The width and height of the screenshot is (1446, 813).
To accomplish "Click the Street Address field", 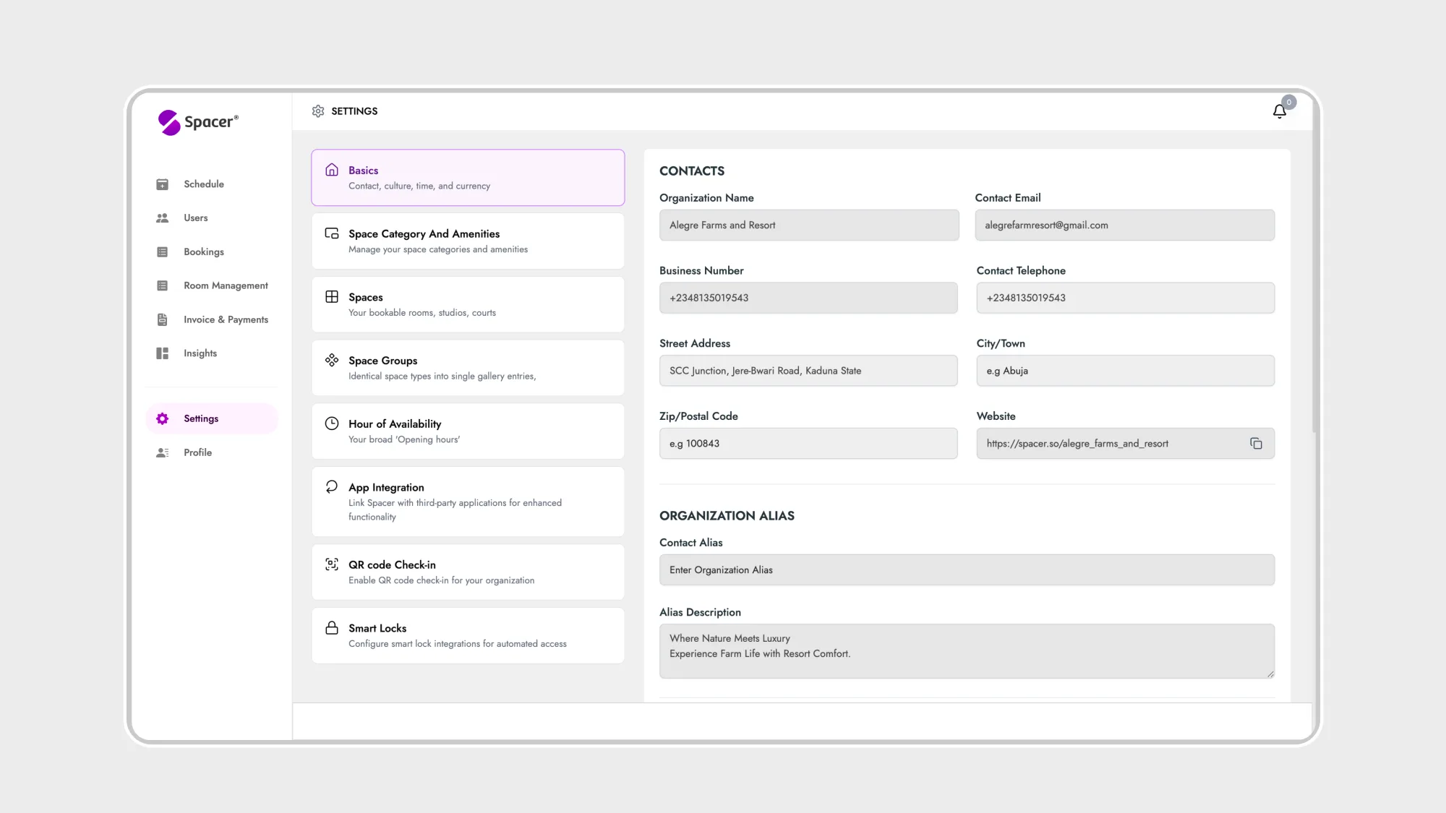I will [x=808, y=371].
